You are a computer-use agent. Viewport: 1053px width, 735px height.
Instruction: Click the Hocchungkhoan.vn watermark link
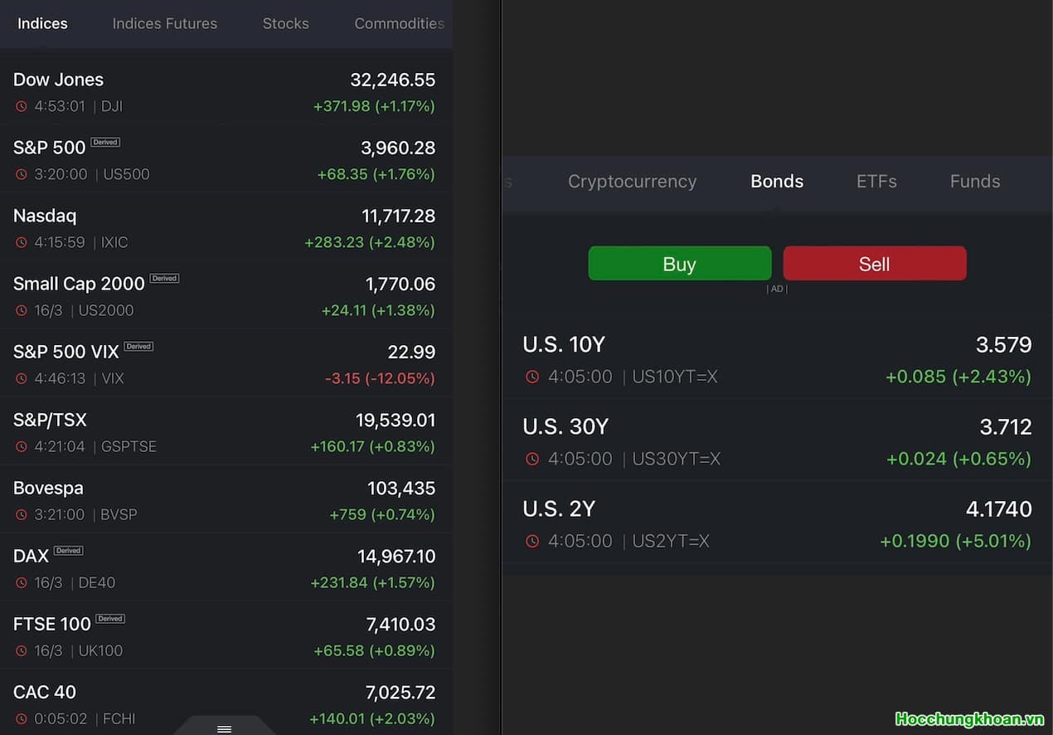click(x=969, y=718)
